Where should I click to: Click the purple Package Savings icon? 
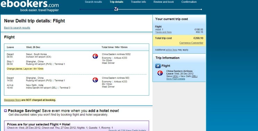click(6, 111)
